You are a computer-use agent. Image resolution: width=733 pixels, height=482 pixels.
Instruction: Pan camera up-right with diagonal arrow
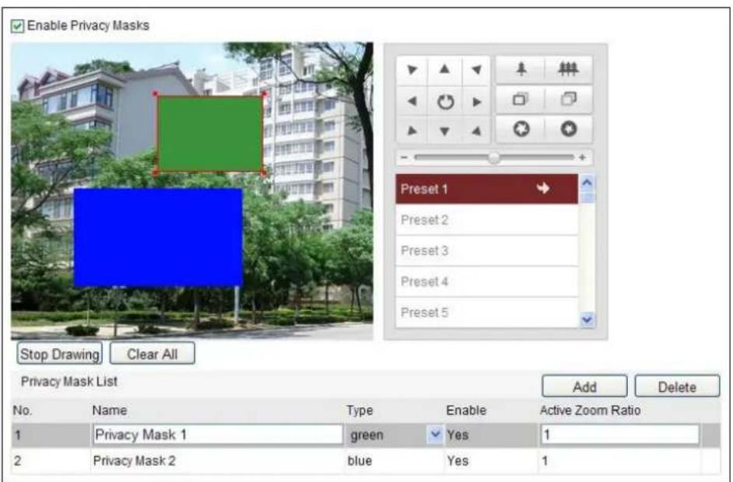476,70
